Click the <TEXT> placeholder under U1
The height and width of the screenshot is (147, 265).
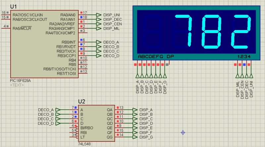[17, 85]
